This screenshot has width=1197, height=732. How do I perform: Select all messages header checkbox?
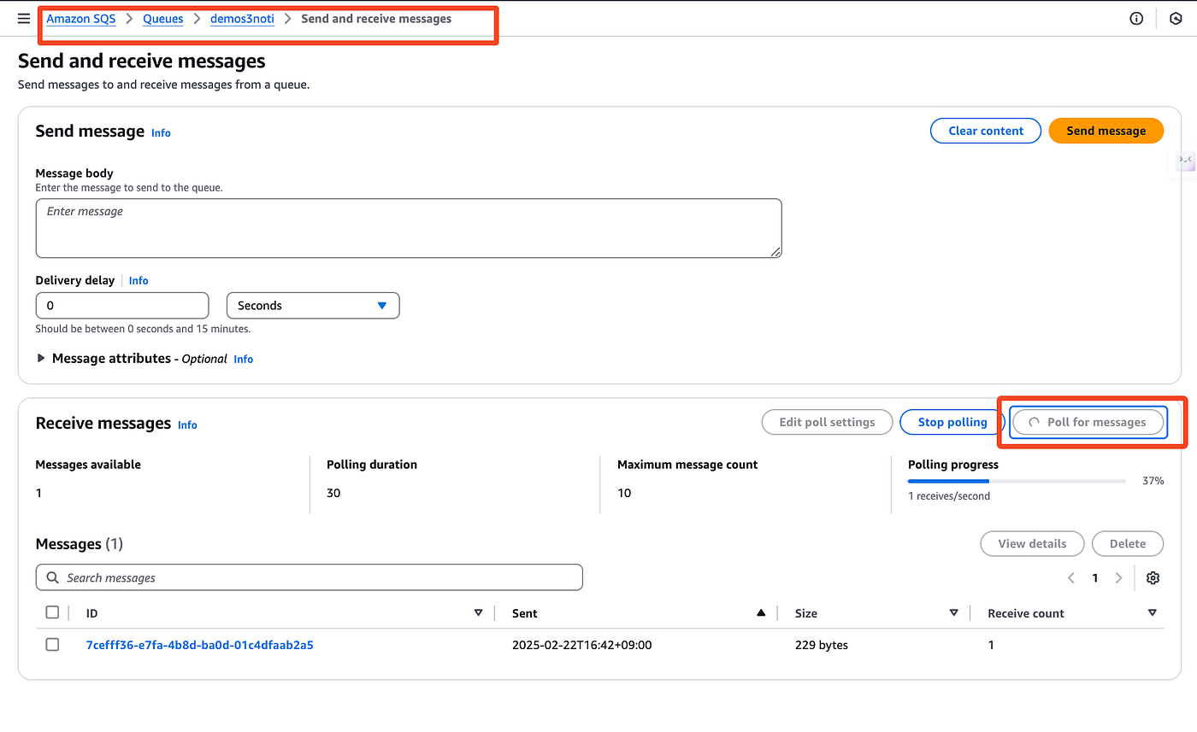[52, 612]
